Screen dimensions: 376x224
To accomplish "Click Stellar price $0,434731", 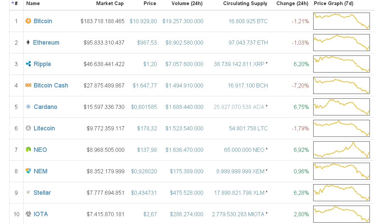I will [x=144, y=193].
